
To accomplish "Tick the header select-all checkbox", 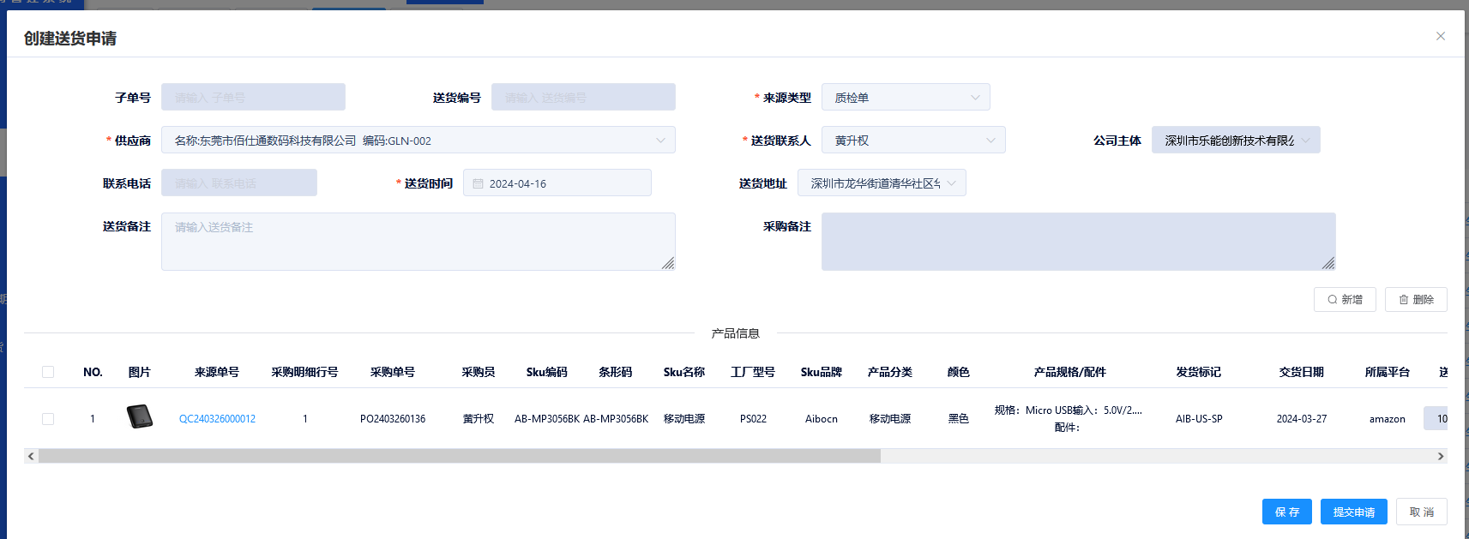I will pos(48,372).
